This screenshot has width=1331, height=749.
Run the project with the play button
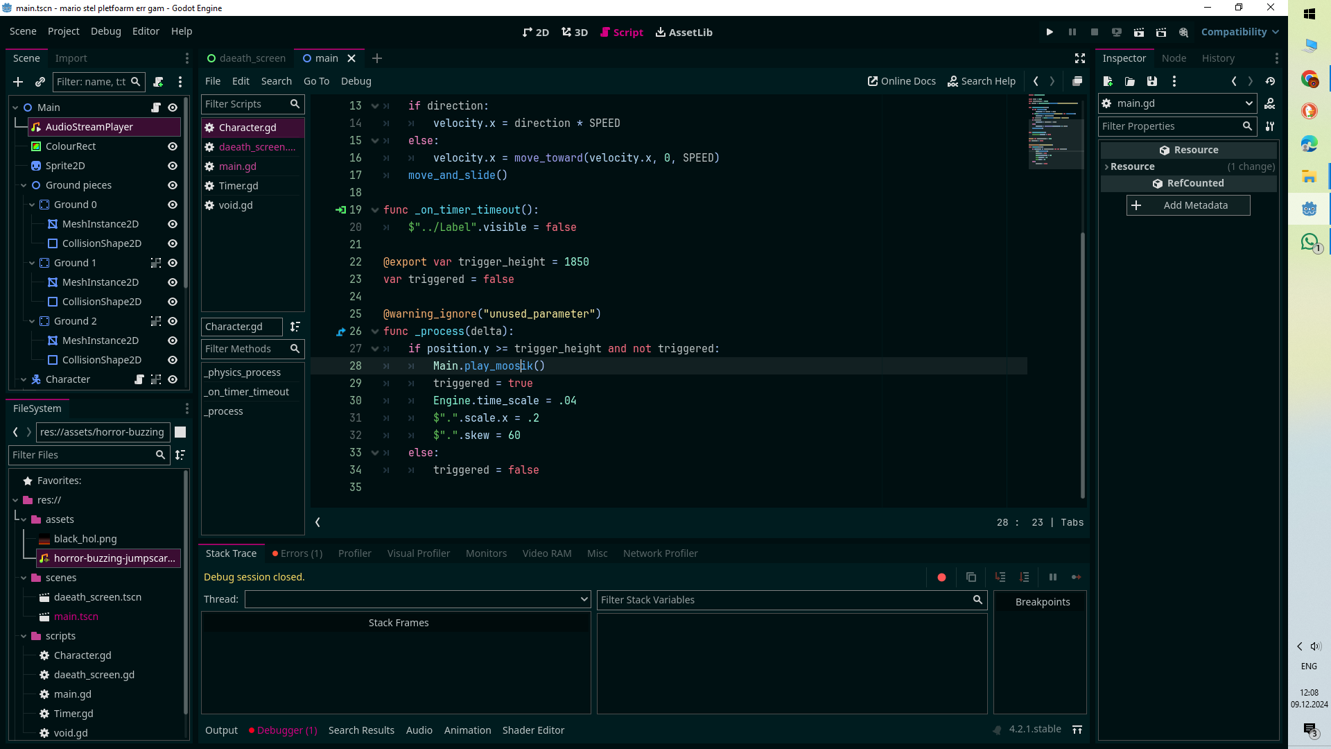coord(1050,33)
